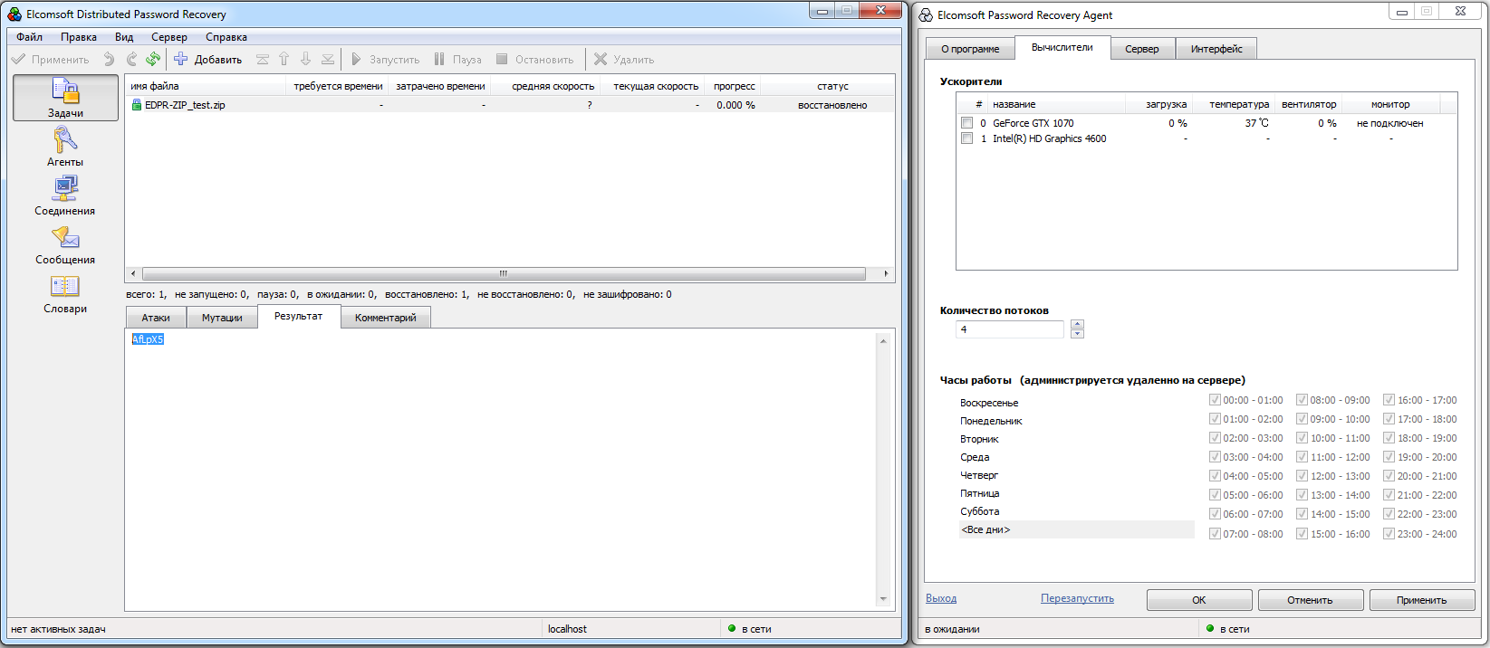Switch to the Интерфейс tab
The width and height of the screenshot is (1490, 648).
pos(1216,49)
